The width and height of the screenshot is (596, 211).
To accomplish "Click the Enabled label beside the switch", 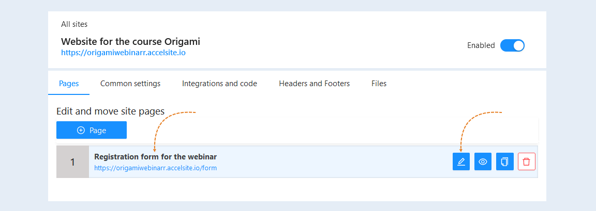I will [481, 45].
